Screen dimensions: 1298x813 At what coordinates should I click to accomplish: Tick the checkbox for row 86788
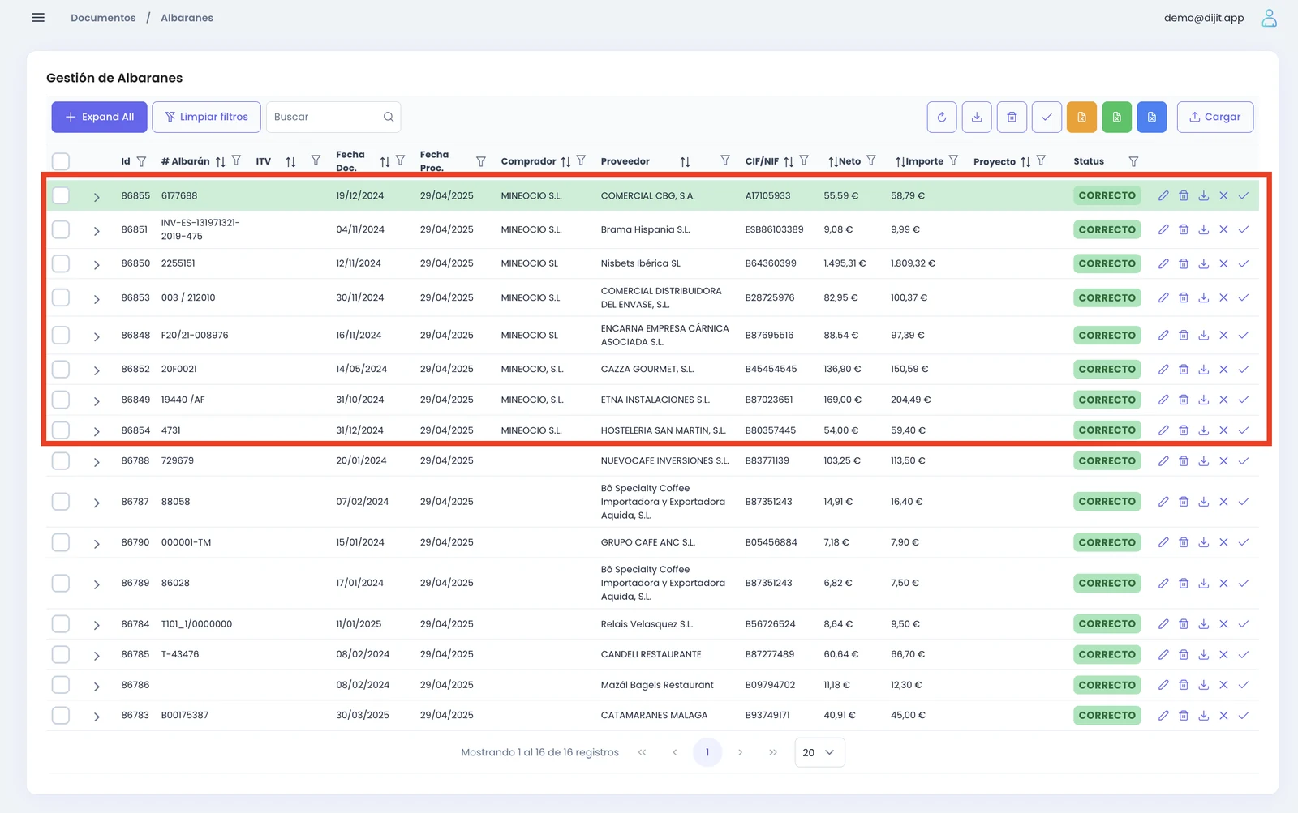click(x=61, y=460)
